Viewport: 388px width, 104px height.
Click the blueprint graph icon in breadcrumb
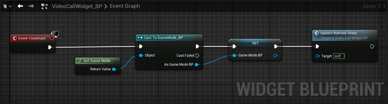coord(44,6)
